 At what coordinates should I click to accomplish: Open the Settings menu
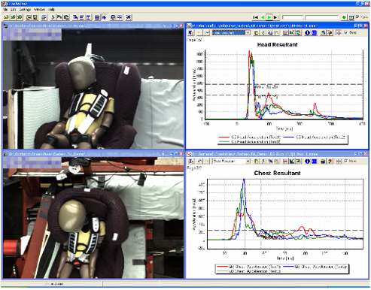(x=25, y=10)
